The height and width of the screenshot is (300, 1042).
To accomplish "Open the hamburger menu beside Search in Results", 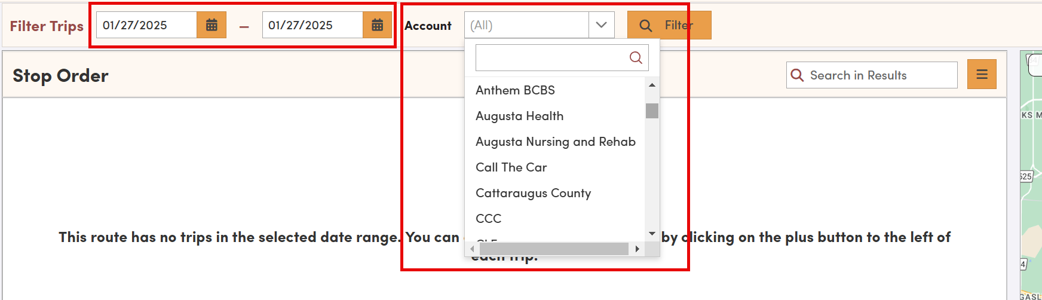I will pyautogui.click(x=982, y=74).
